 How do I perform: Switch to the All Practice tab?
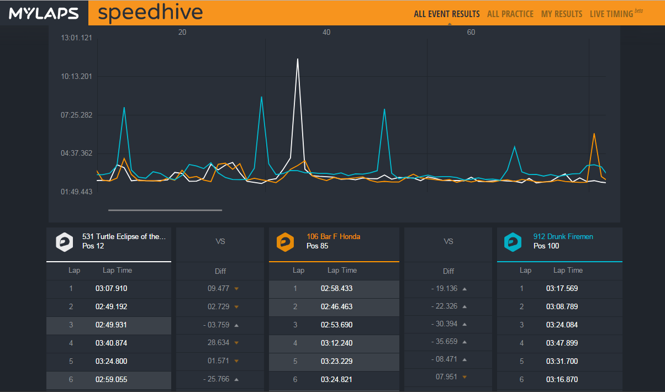[x=510, y=14]
